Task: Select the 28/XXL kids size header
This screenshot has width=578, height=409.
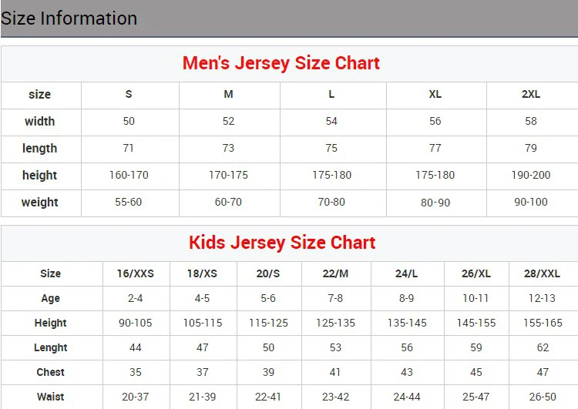Action: [543, 273]
